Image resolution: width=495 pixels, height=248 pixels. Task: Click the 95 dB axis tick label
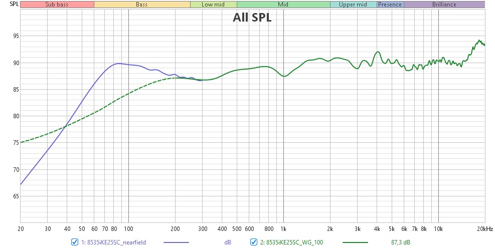pos(16,36)
